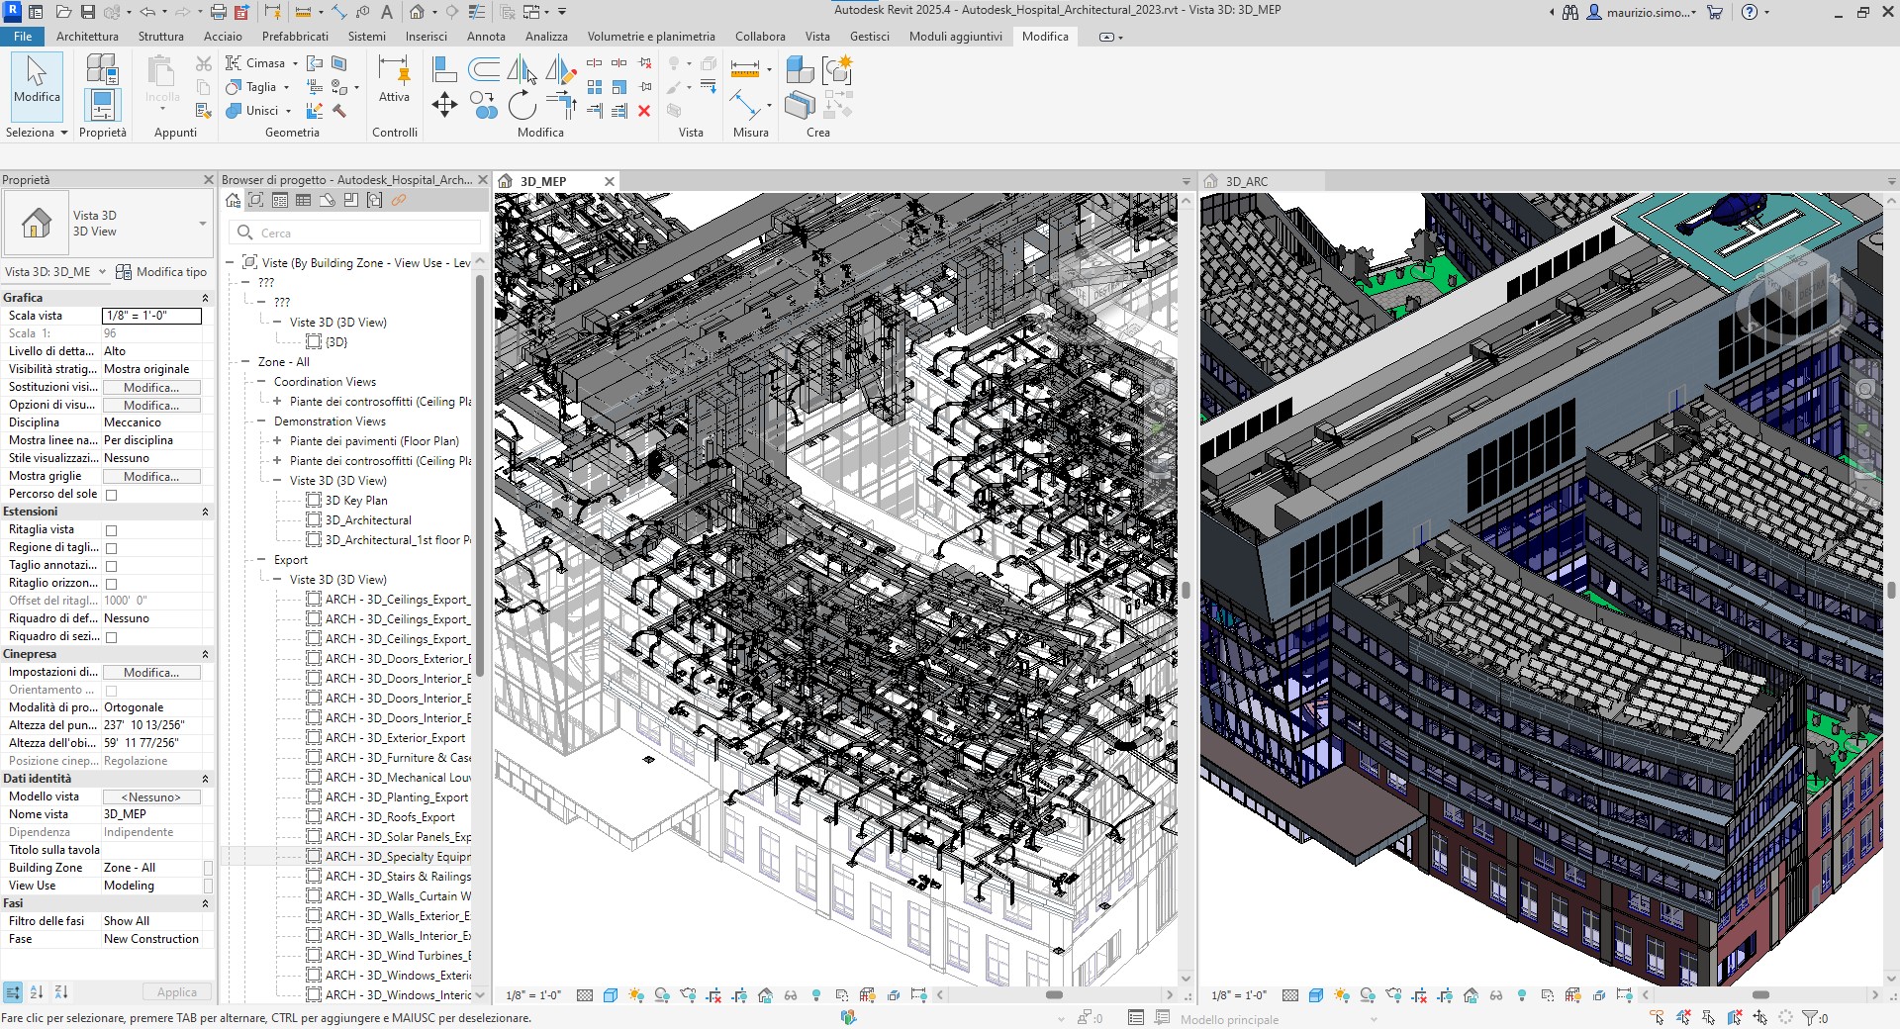Image resolution: width=1900 pixels, height=1029 pixels.
Task: Switch to the 3D_ARC view tab
Action: pyautogui.click(x=1246, y=181)
